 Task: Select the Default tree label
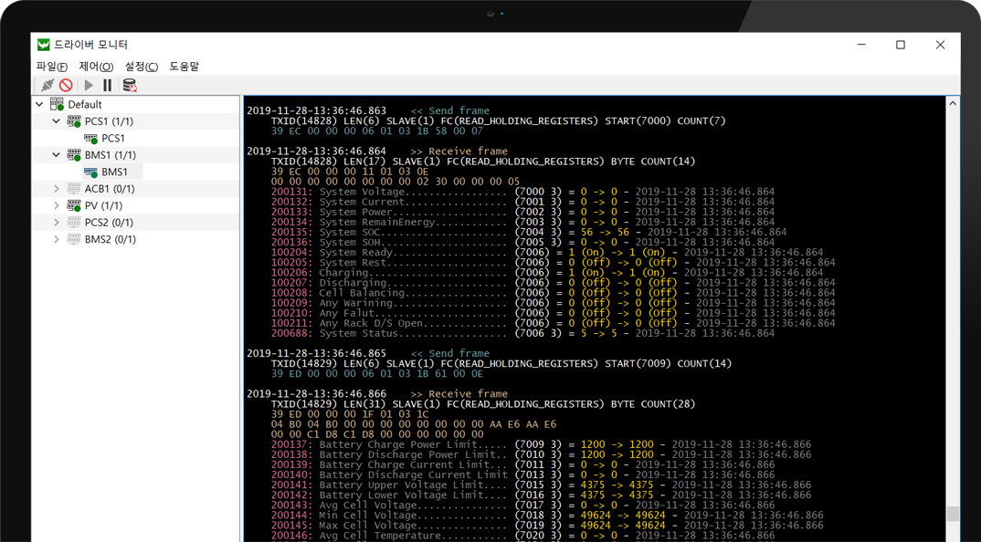click(x=85, y=104)
